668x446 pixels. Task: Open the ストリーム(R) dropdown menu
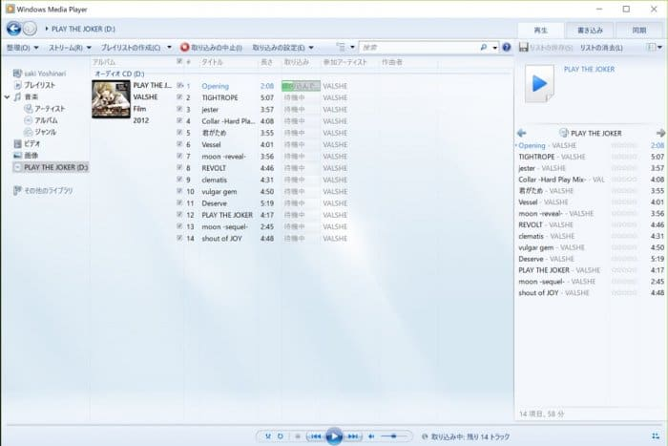click(70, 48)
